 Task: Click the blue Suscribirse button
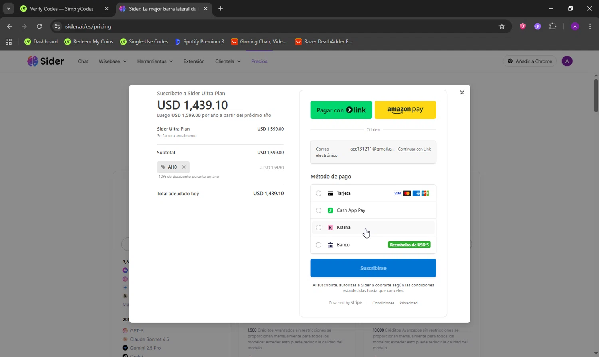pos(373,268)
